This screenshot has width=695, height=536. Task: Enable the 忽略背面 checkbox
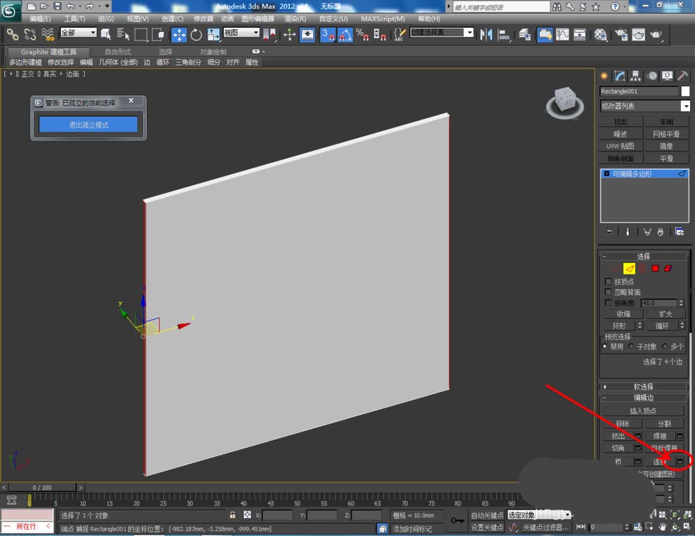(x=609, y=293)
